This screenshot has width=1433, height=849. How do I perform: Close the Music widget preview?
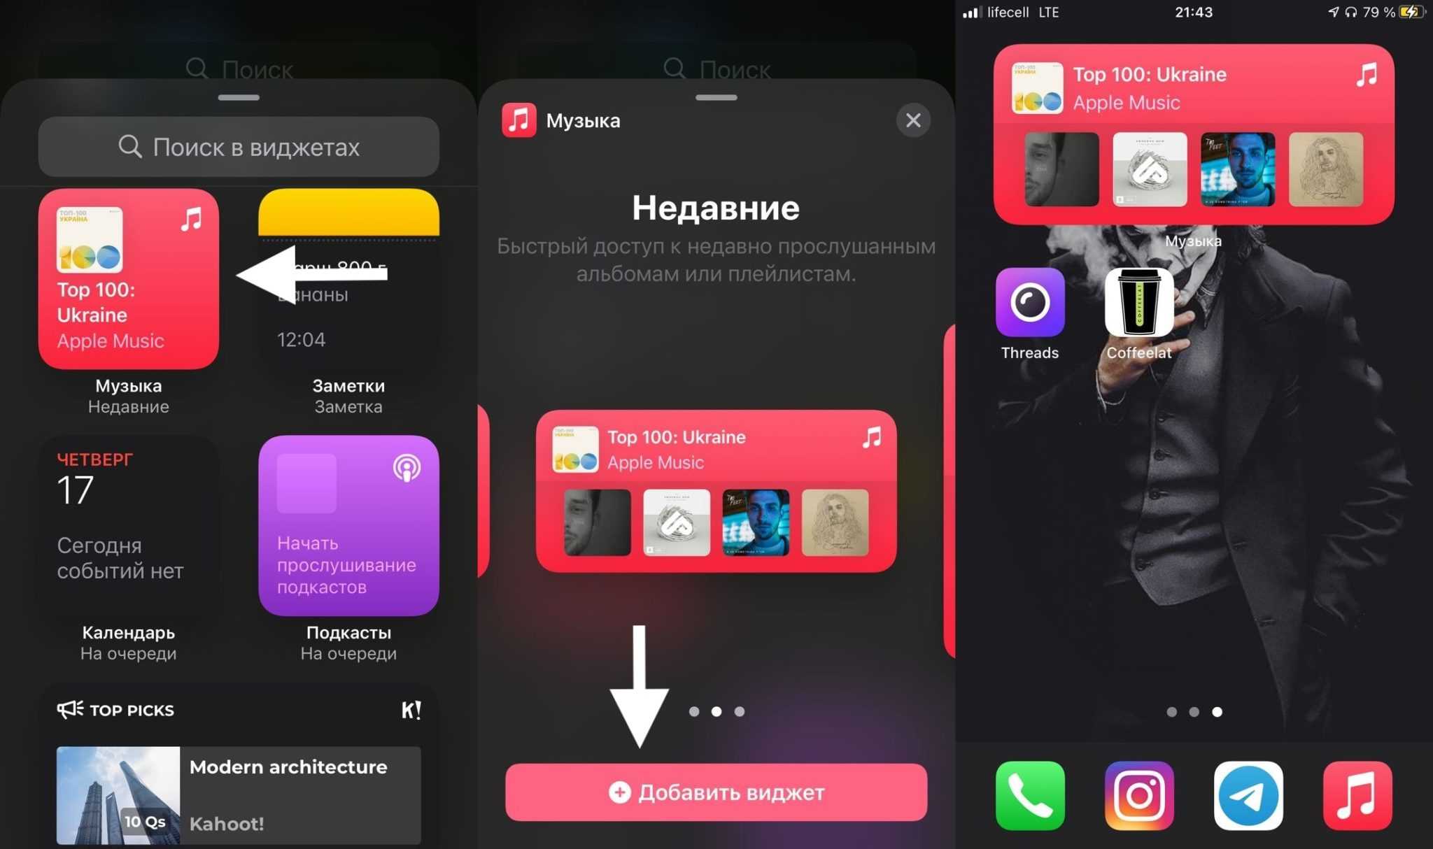911,120
